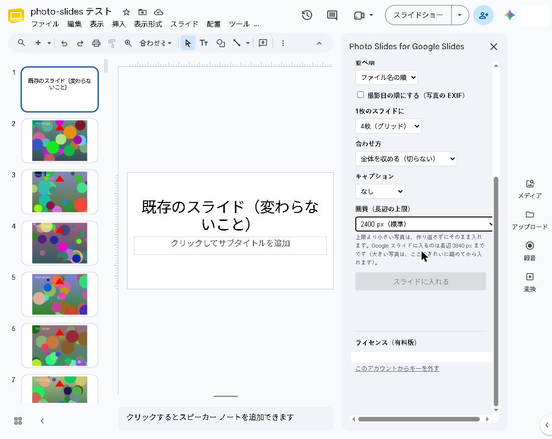
Task: Show the side panel chevron
Action: pyautogui.click(x=546, y=425)
